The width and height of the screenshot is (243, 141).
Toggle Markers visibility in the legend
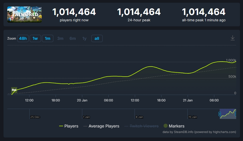coord(174,126)
